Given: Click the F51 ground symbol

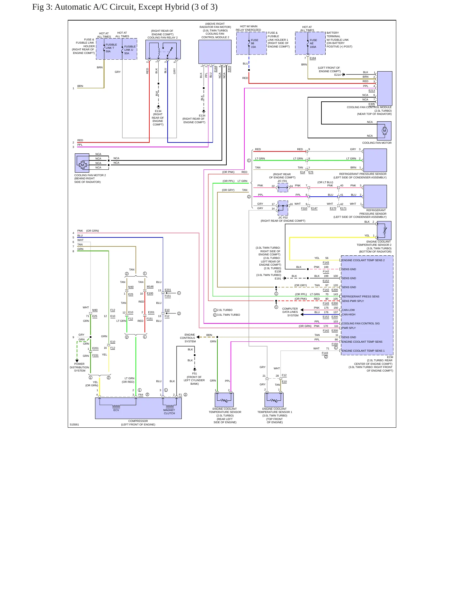Looking at the screenshot, I should point(195,370).
